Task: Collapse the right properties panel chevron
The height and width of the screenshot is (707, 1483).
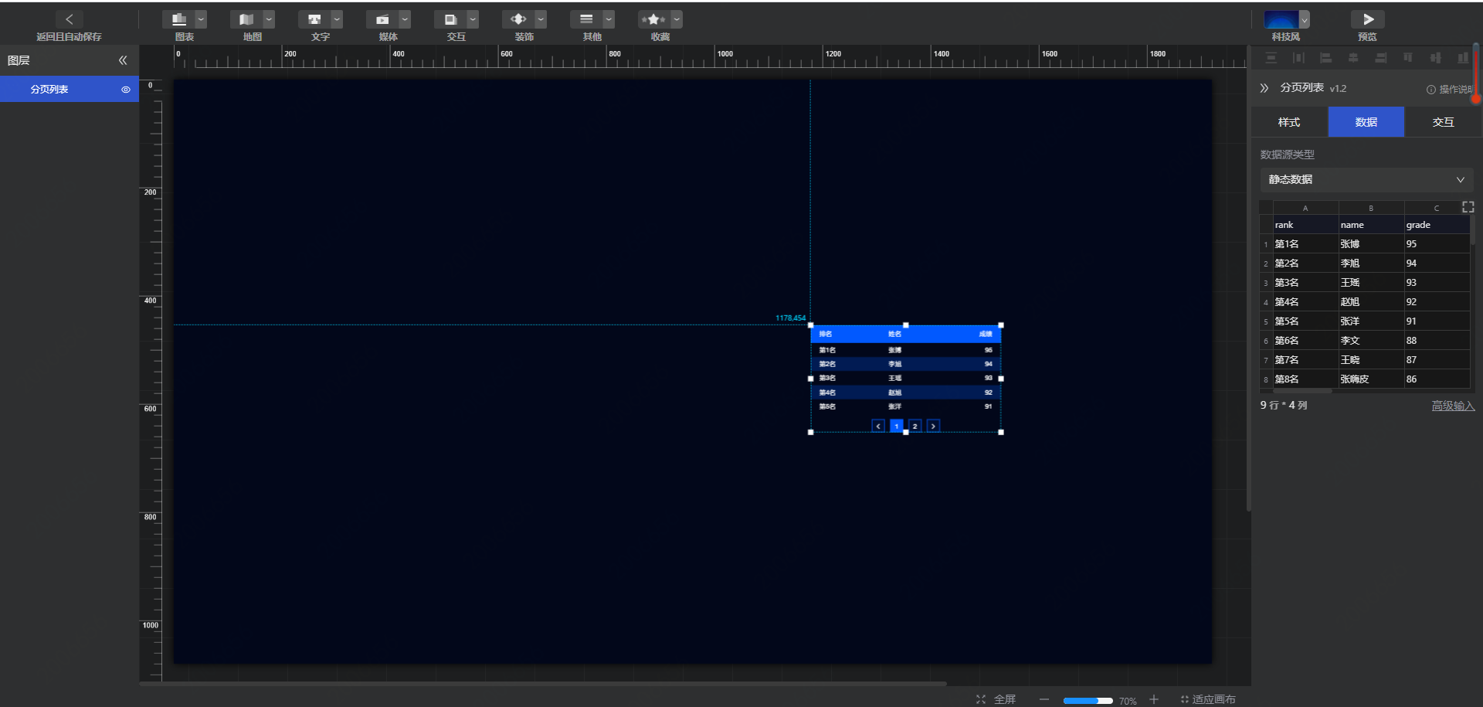Action: pyautogui.click(x=1264, y=88)
